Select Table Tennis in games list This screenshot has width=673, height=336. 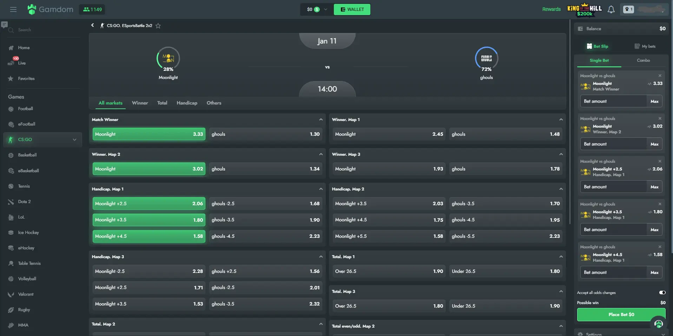click(x=29, y=263)
